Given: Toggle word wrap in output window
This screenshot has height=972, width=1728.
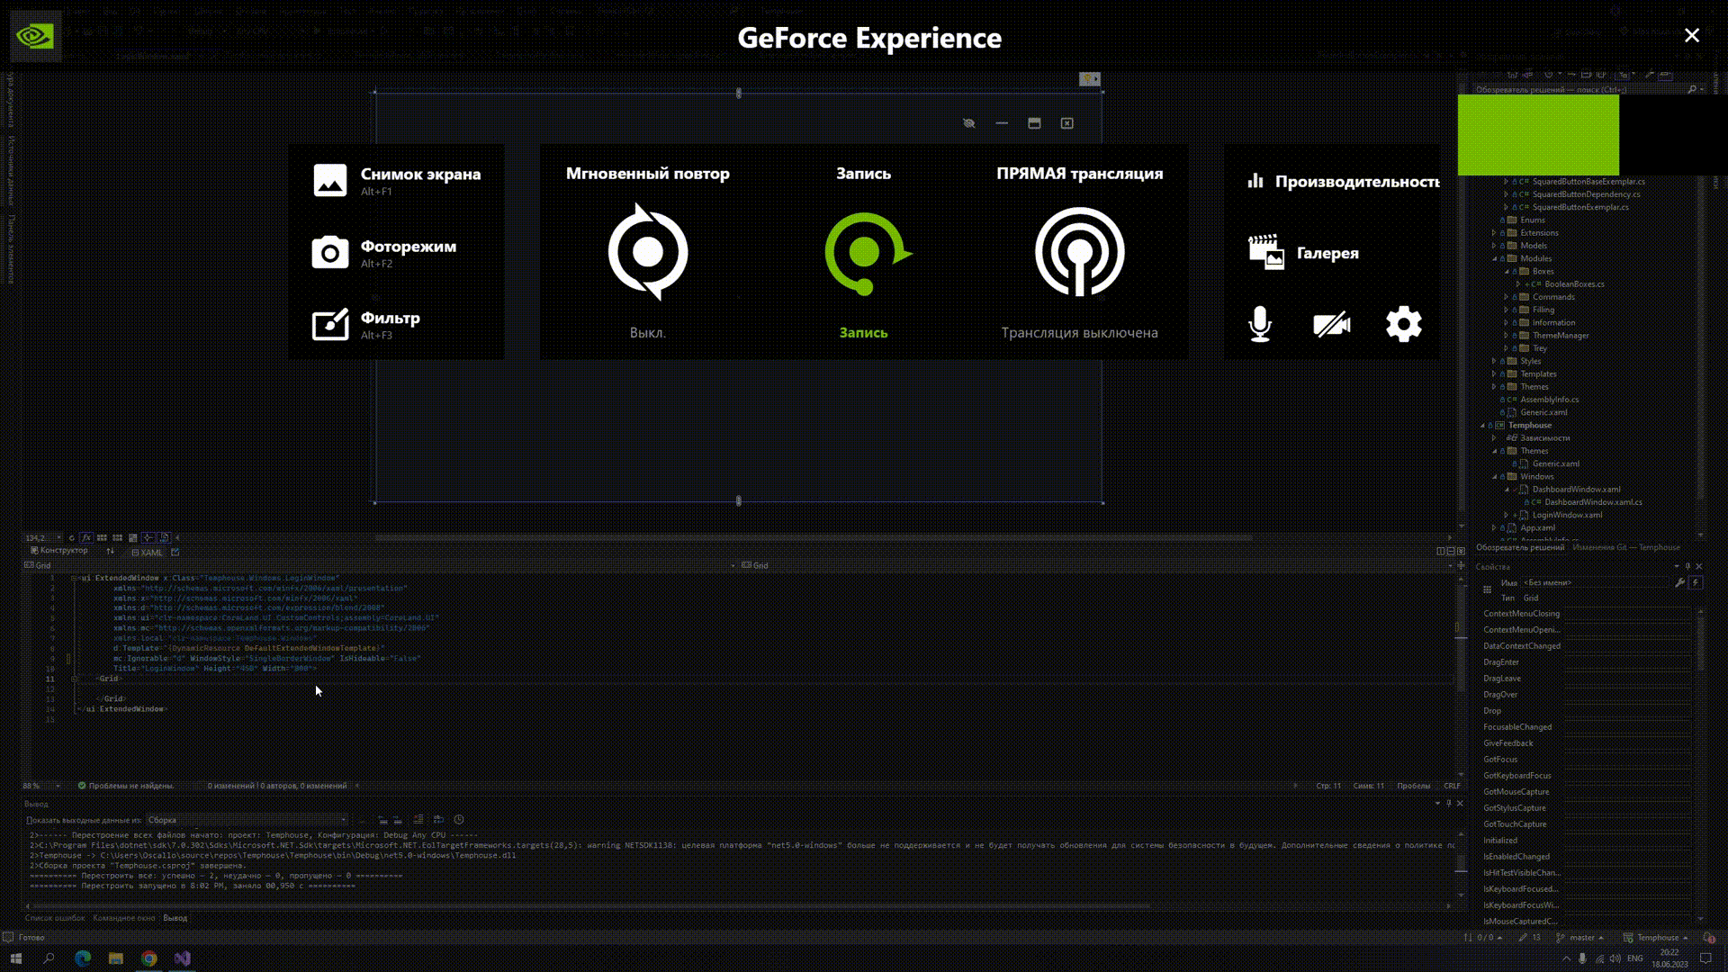Looking at the screenshot, I should (x=438, y=820).
